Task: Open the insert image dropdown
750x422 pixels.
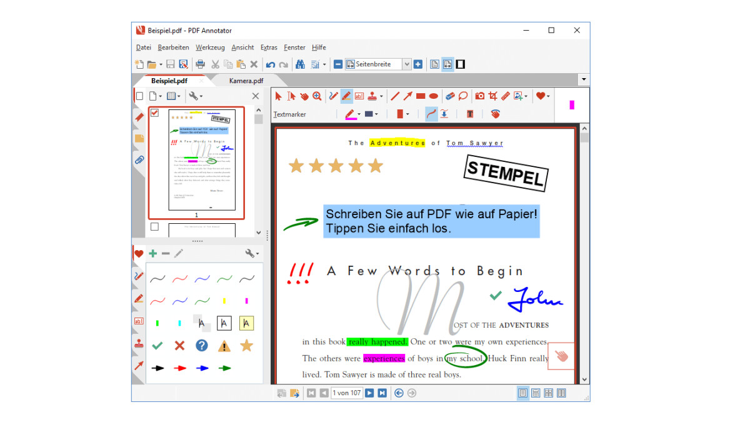Action: 526,96
